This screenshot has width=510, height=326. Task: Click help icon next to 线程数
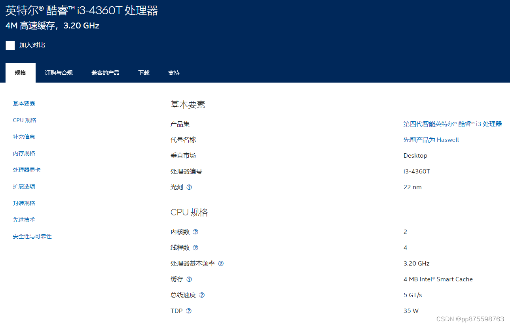point(195,248)
